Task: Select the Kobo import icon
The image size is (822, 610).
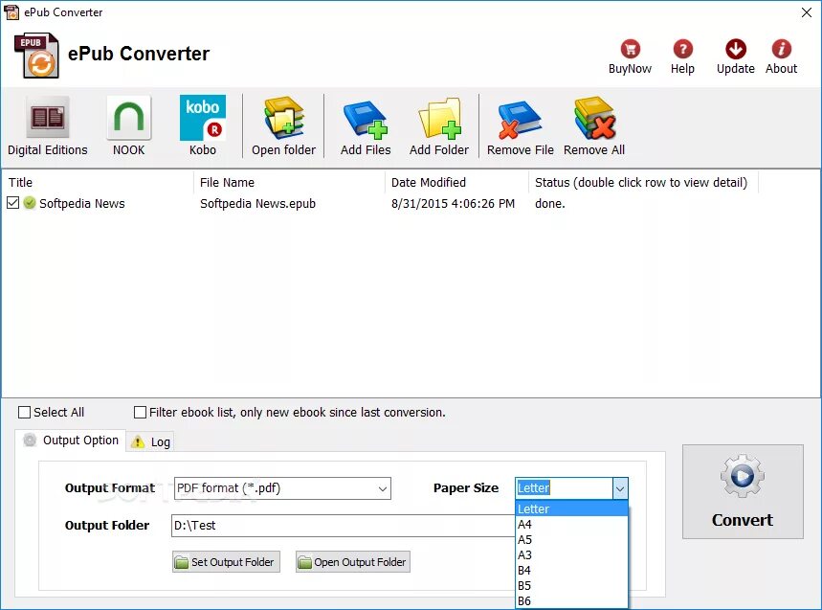Action: click(203, 118)
